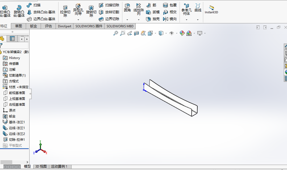Expand the 线性阵列 dropdown arrow
Viewport: 287px width, 170px height.
pos(139,20)
